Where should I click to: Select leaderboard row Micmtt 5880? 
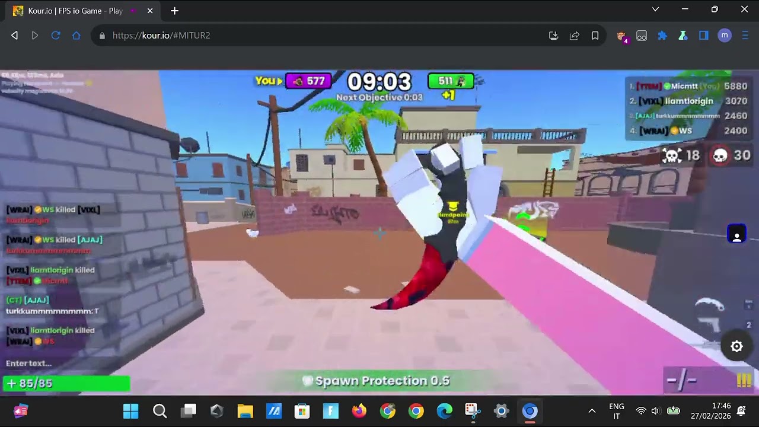pos(688,86)
